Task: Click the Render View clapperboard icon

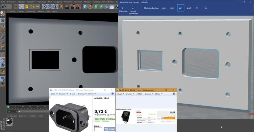Action: click(x=67, y=7)
